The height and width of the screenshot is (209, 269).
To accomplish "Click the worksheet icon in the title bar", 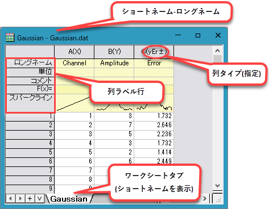I will [10, 37].
